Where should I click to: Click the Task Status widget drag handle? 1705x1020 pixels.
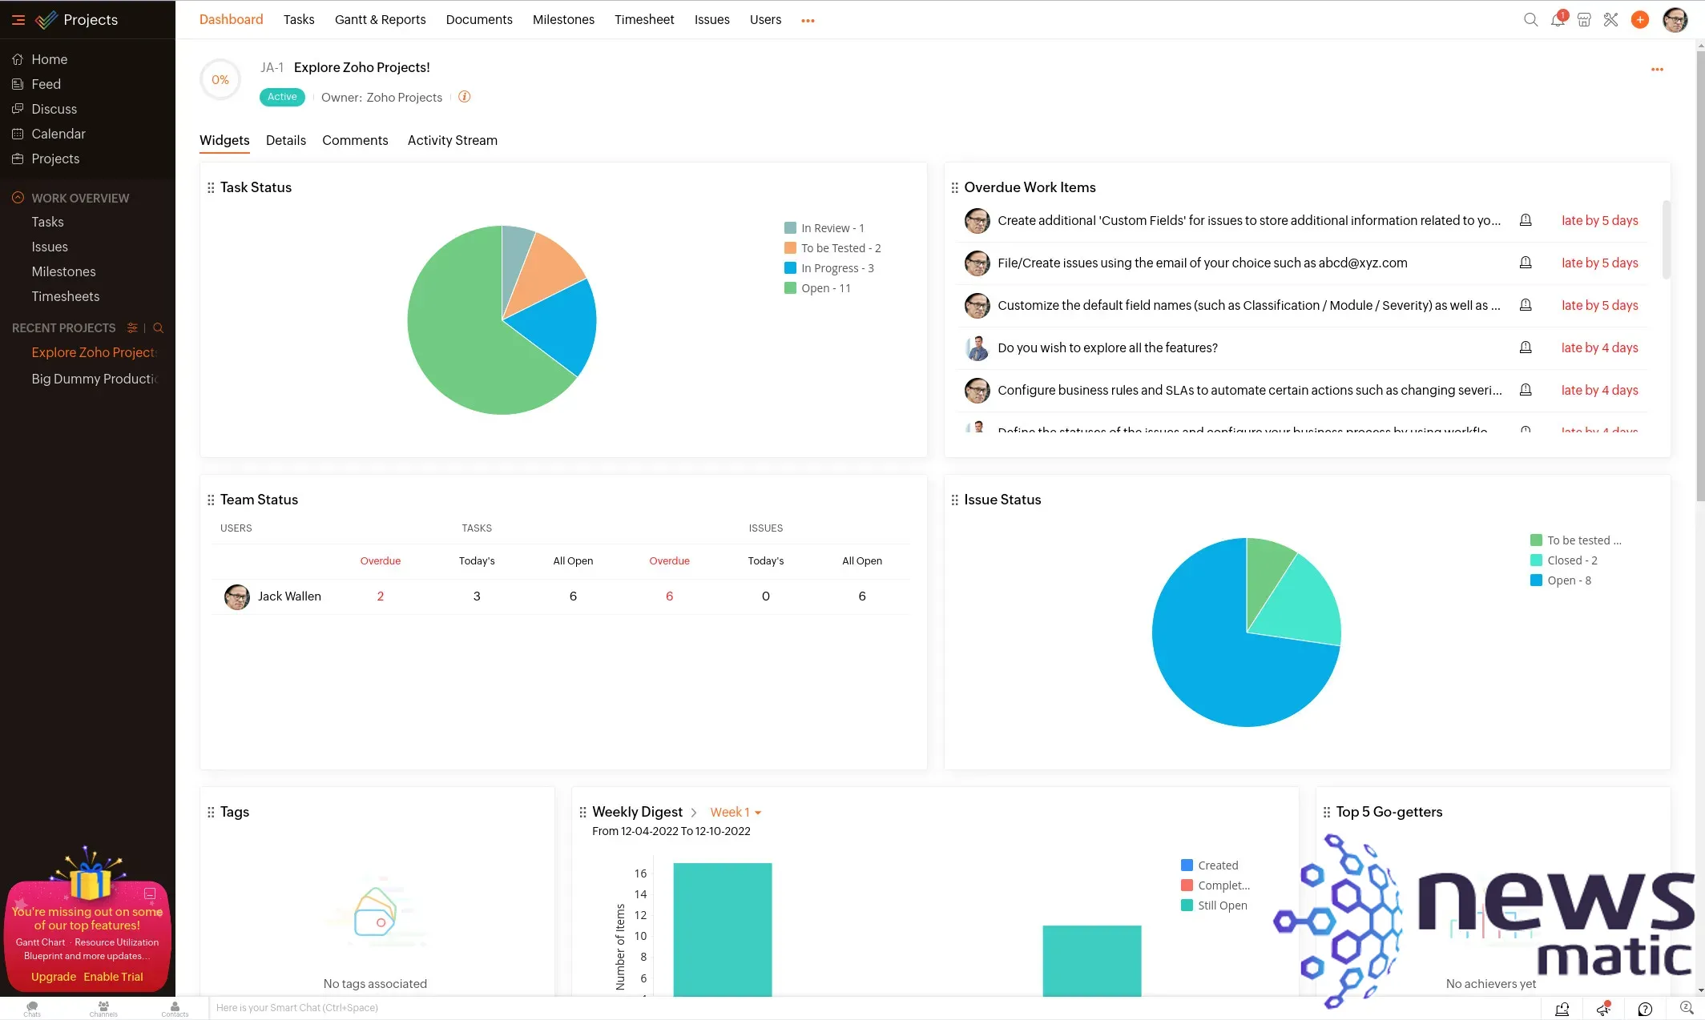click(x=211, y=187)
